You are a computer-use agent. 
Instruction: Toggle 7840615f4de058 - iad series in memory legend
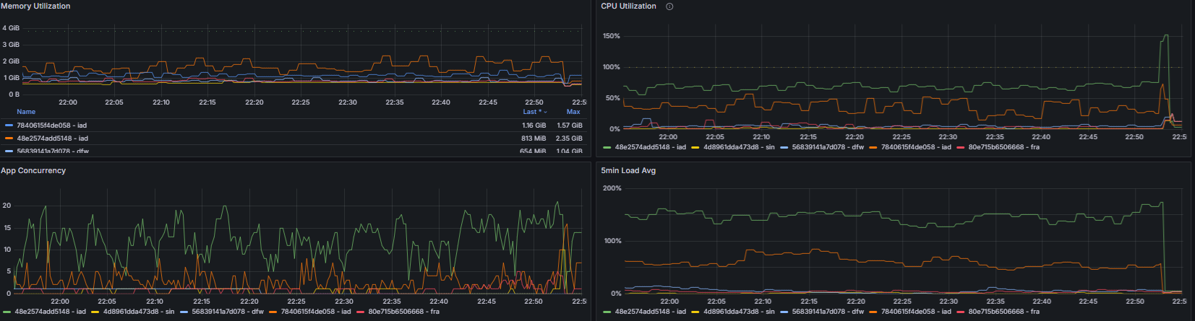point(52,126)
